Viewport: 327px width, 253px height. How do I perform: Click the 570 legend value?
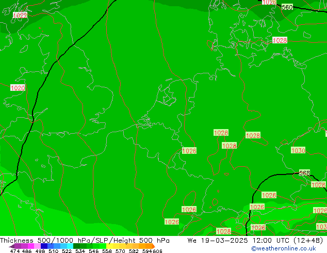[x=120, y=251]
